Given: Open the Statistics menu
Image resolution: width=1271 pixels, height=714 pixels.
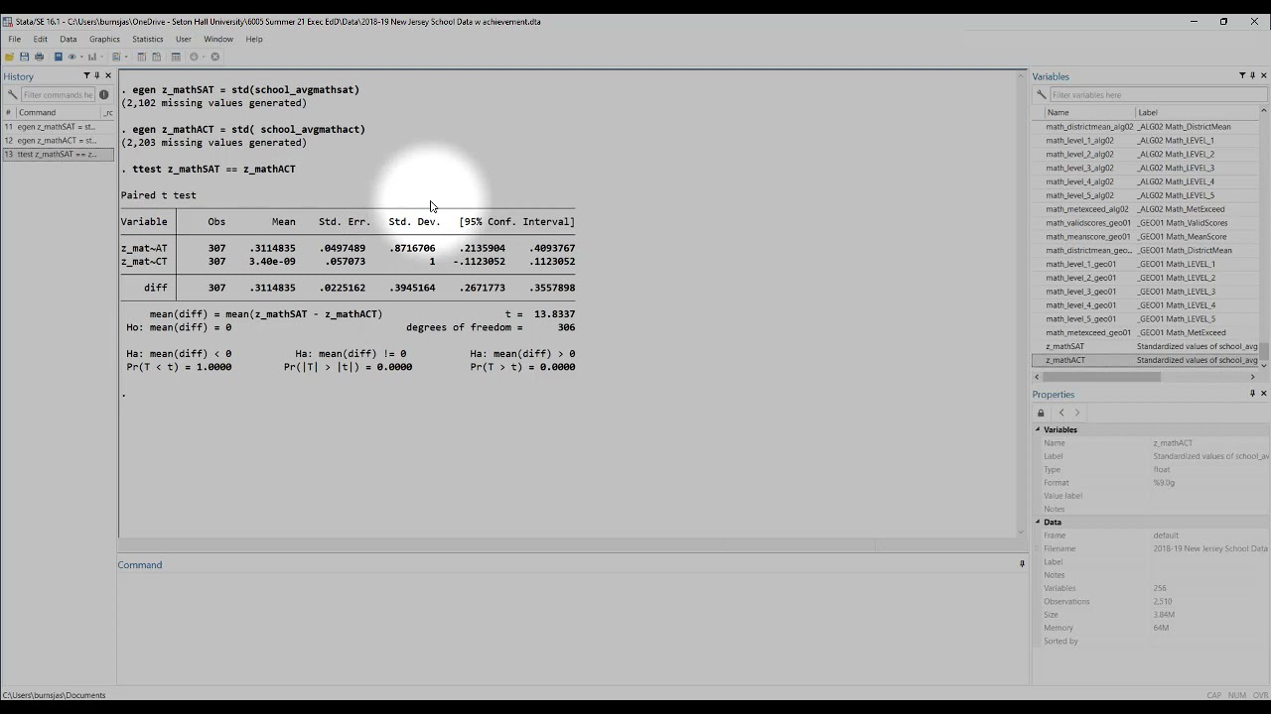Looking at the screenshot, I should point(148,40).
